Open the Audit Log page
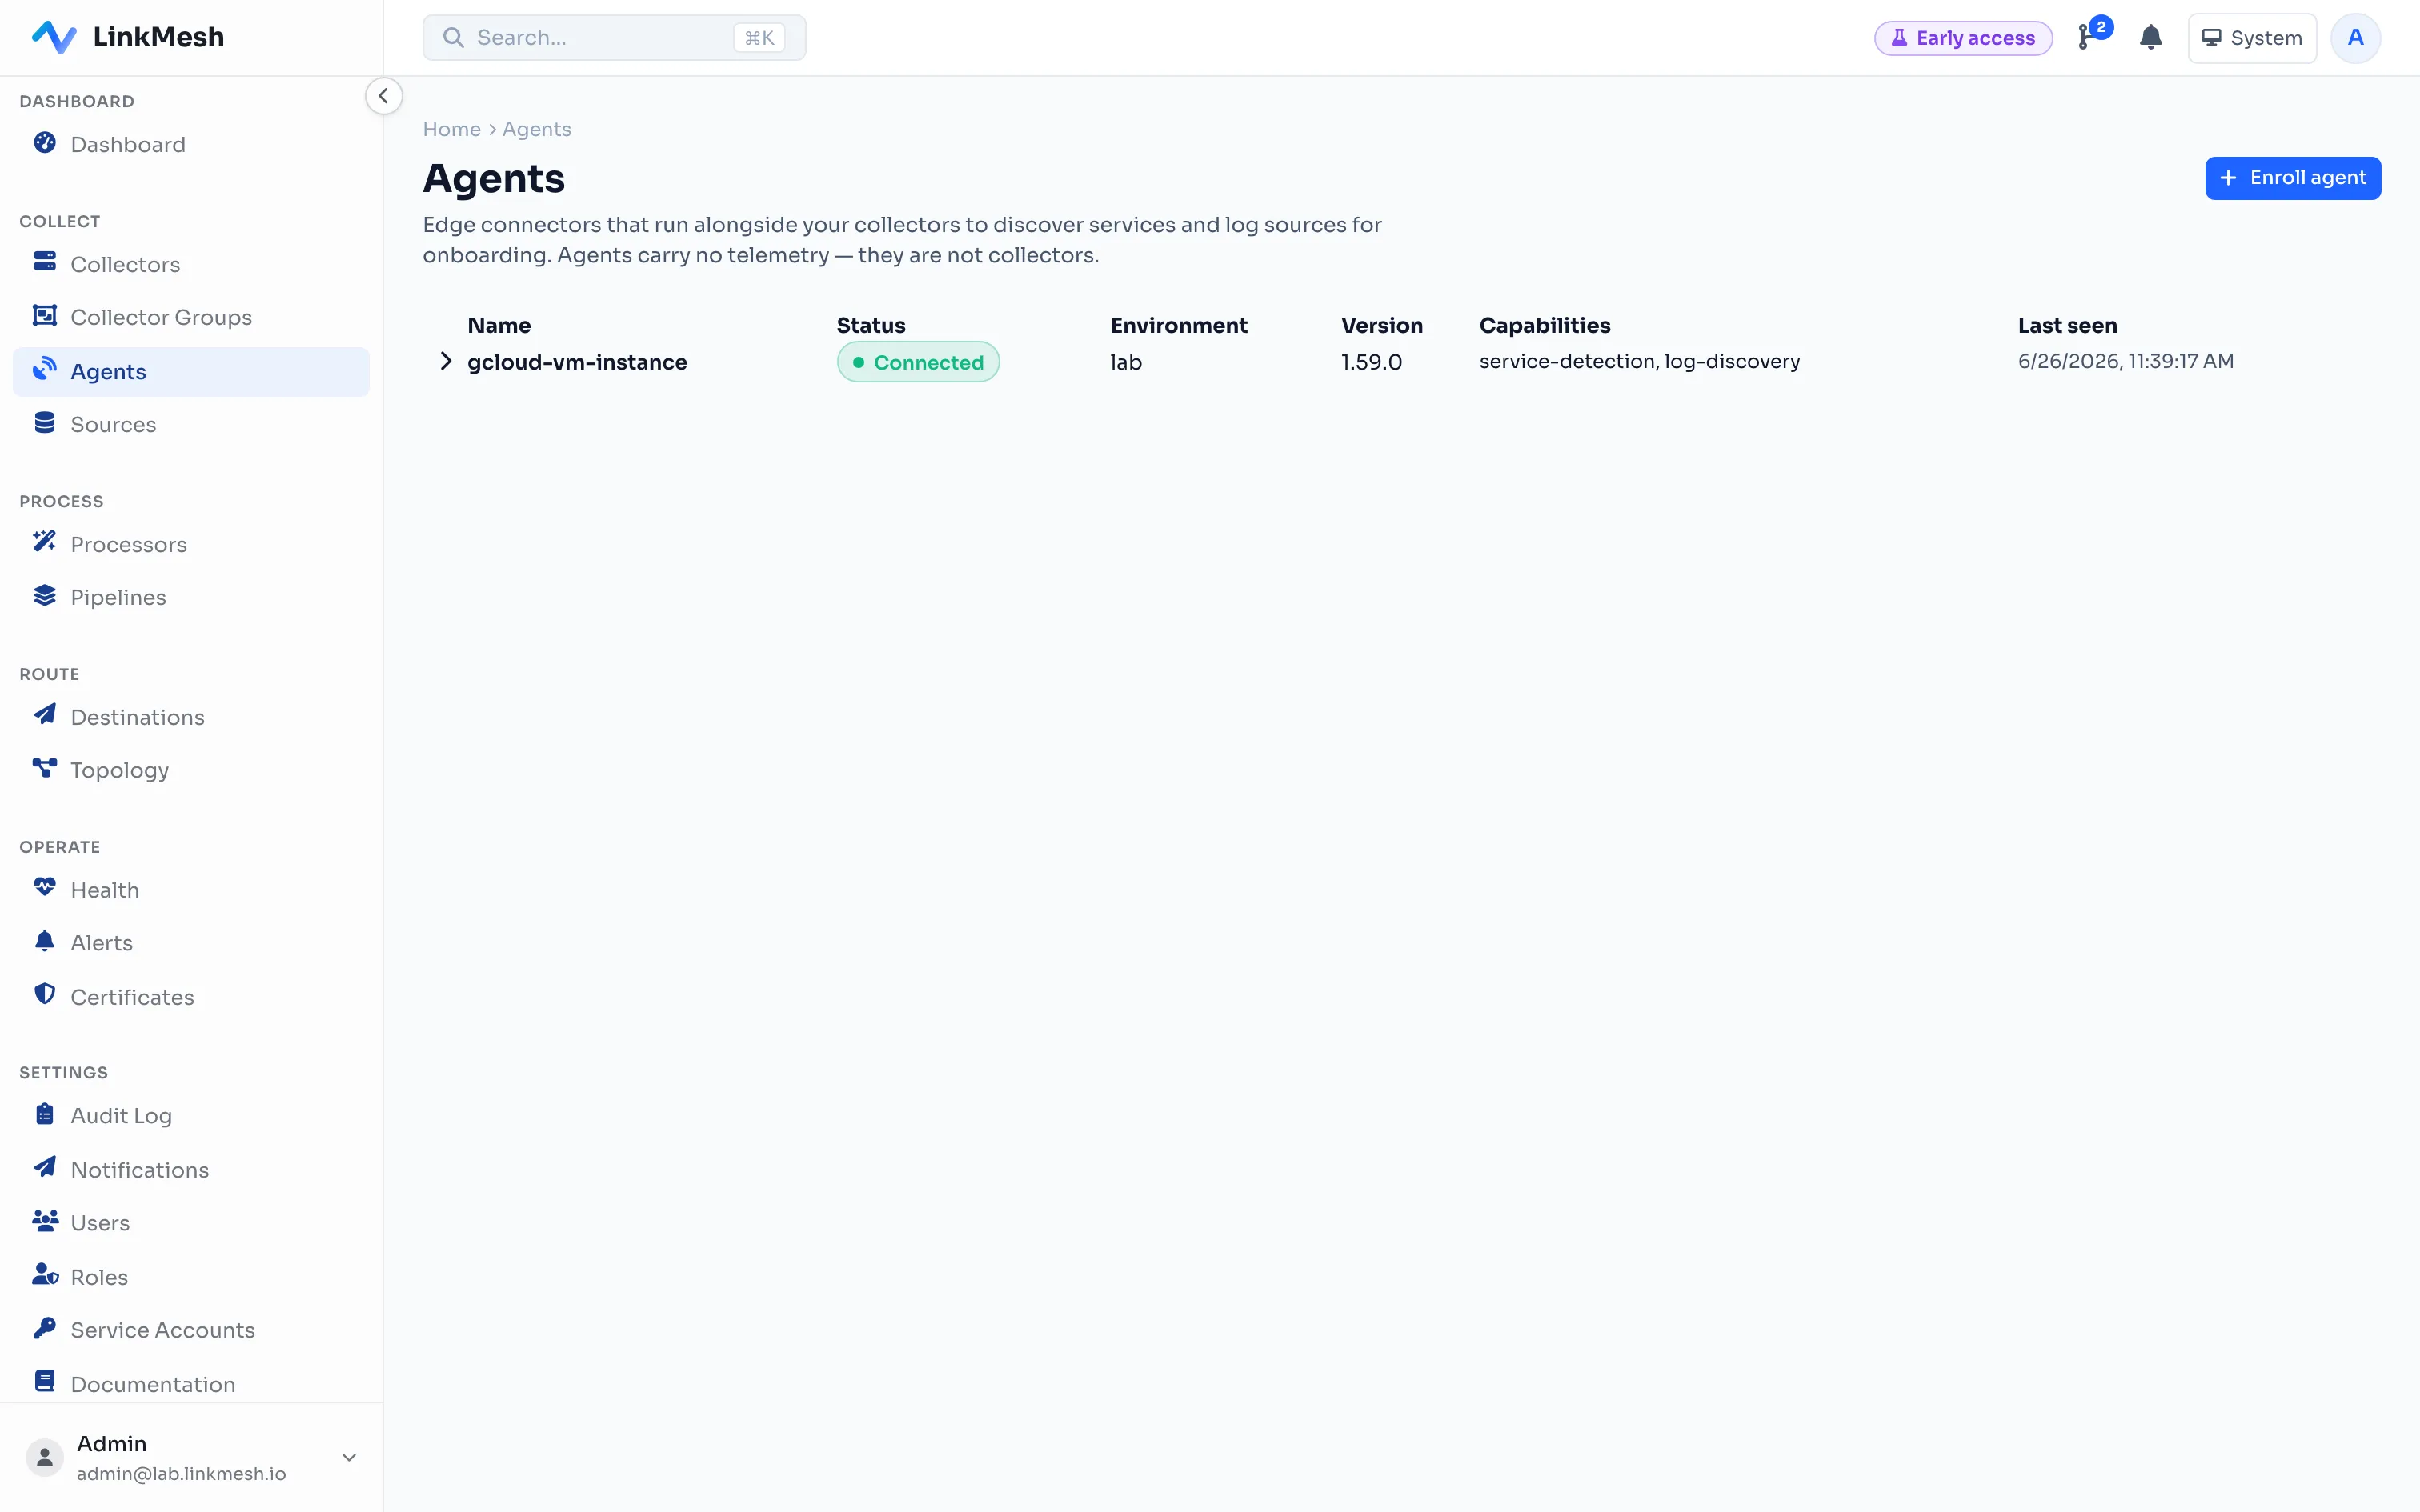Viewport: 2420px width, 1512px height. pyautogui.click(x=191, y=1116)
